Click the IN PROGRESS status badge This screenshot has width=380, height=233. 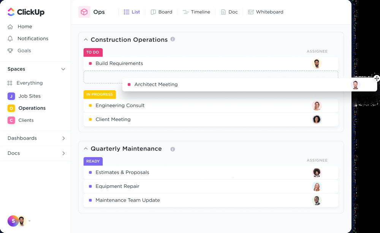(100, 94)
